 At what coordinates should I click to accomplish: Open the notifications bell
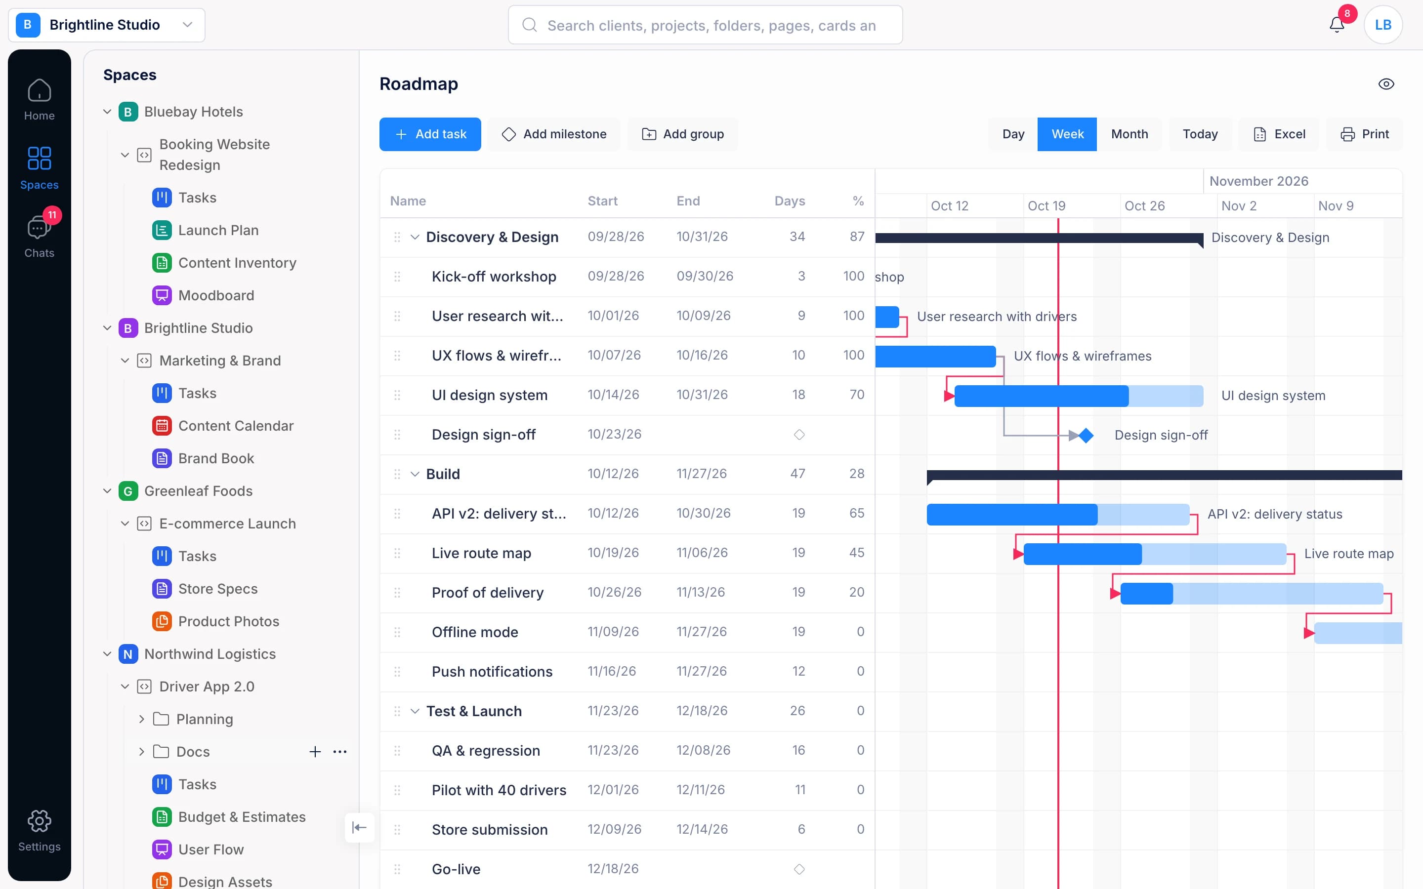click(1337, 25)
